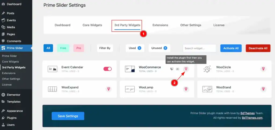Image resolution: width=275 pixels, height=130 pixels.
Task: Show Unused widgets
Action: tap(160, 48)
